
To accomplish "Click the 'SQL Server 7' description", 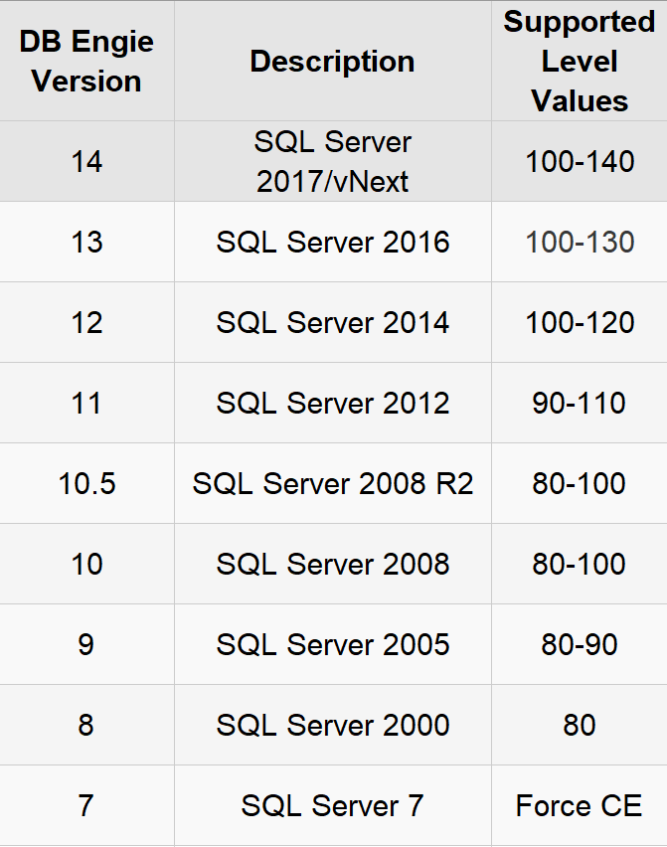I will pos(333,805).
